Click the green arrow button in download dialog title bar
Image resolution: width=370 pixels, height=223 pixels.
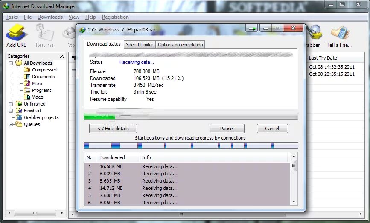(252, 29)
